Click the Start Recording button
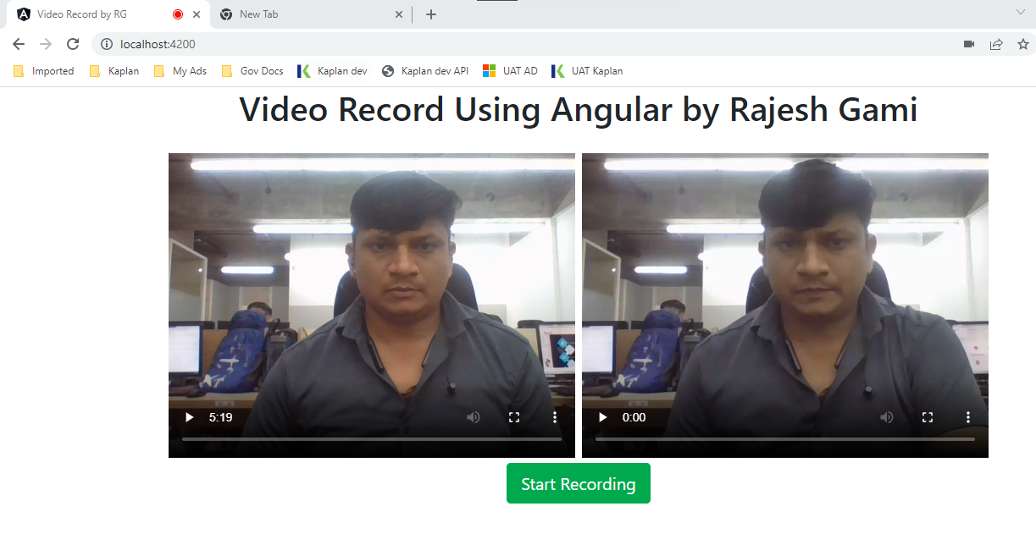 tap(579, 483)
